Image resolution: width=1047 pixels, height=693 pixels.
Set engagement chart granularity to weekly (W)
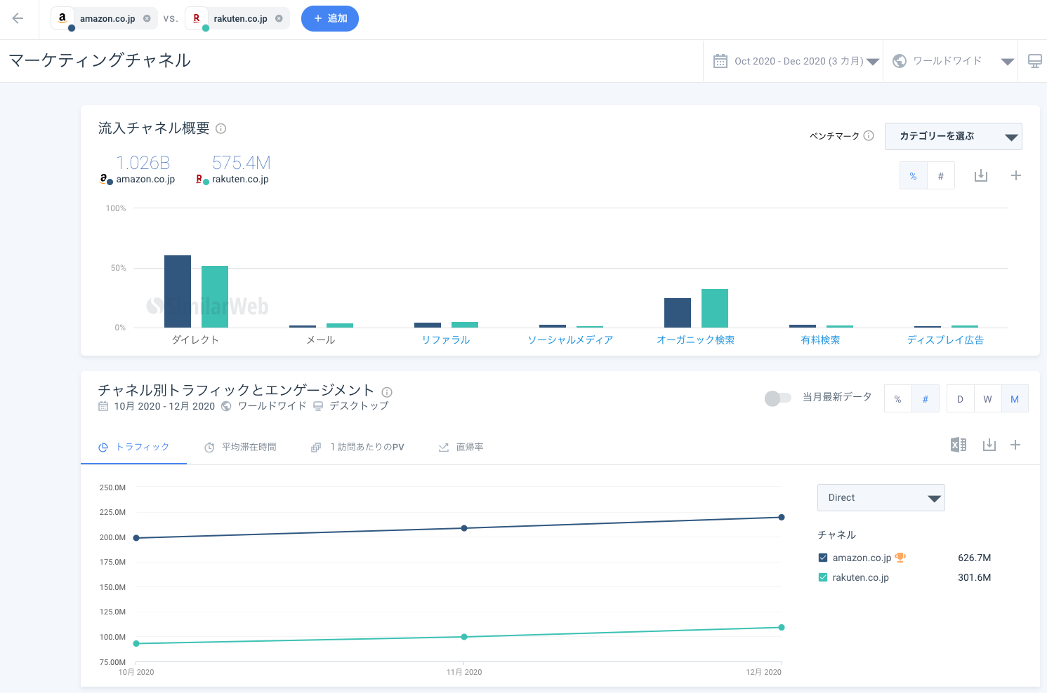coord(987,399)
